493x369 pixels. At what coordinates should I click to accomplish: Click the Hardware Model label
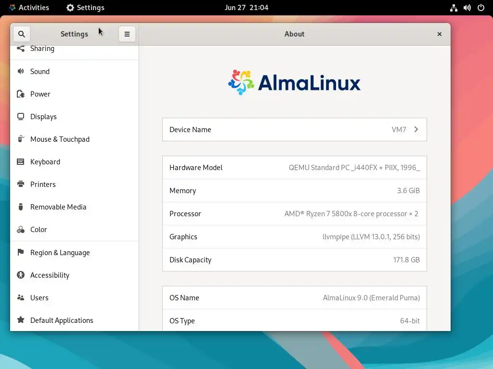coord(196,168)
